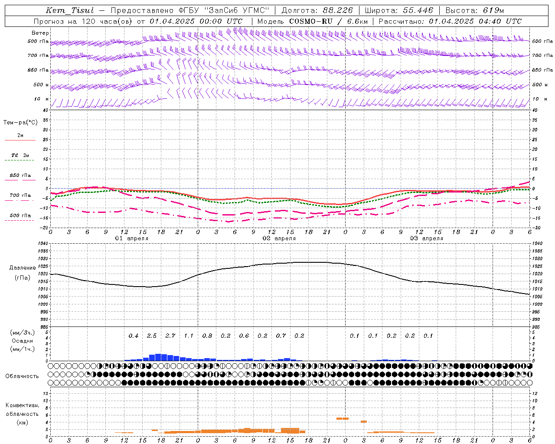Click the longitude value Долгота: 88.226

[x=317, y=10]
